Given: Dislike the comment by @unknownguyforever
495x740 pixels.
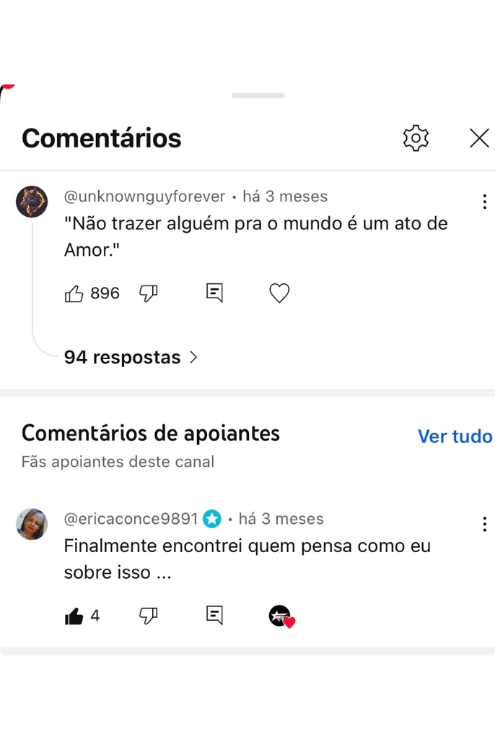Looking at the screenshot, I should pos(149,293).
